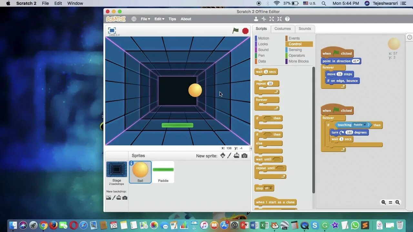The height and width of the screenshot is (232, 413).
Task: Click the wait 1 secs palette block
Action: tap(266, 72)
